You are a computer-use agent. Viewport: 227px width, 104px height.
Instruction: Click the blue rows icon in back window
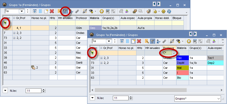pos(40,11)
